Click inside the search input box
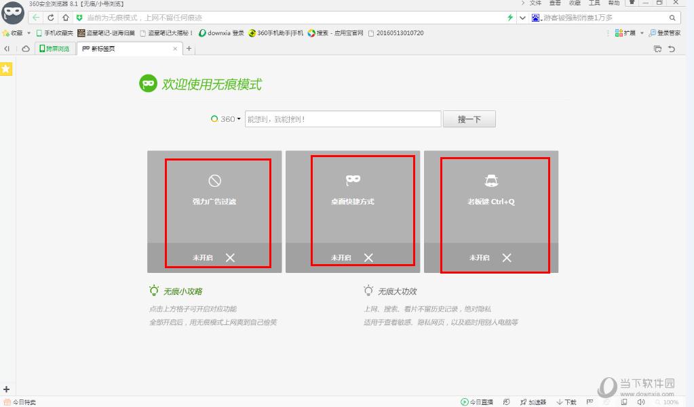The width and height of the screenshot is (694, 407). (343, 119)
